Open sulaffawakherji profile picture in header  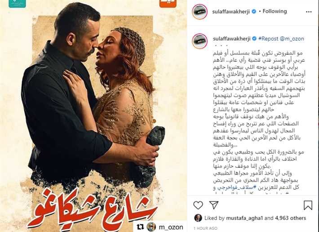200,12
